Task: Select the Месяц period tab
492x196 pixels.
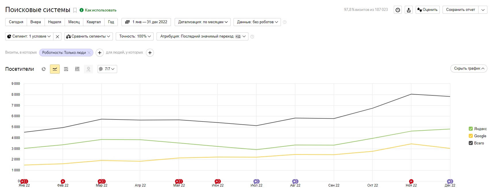Action: (x=74, y=22)
